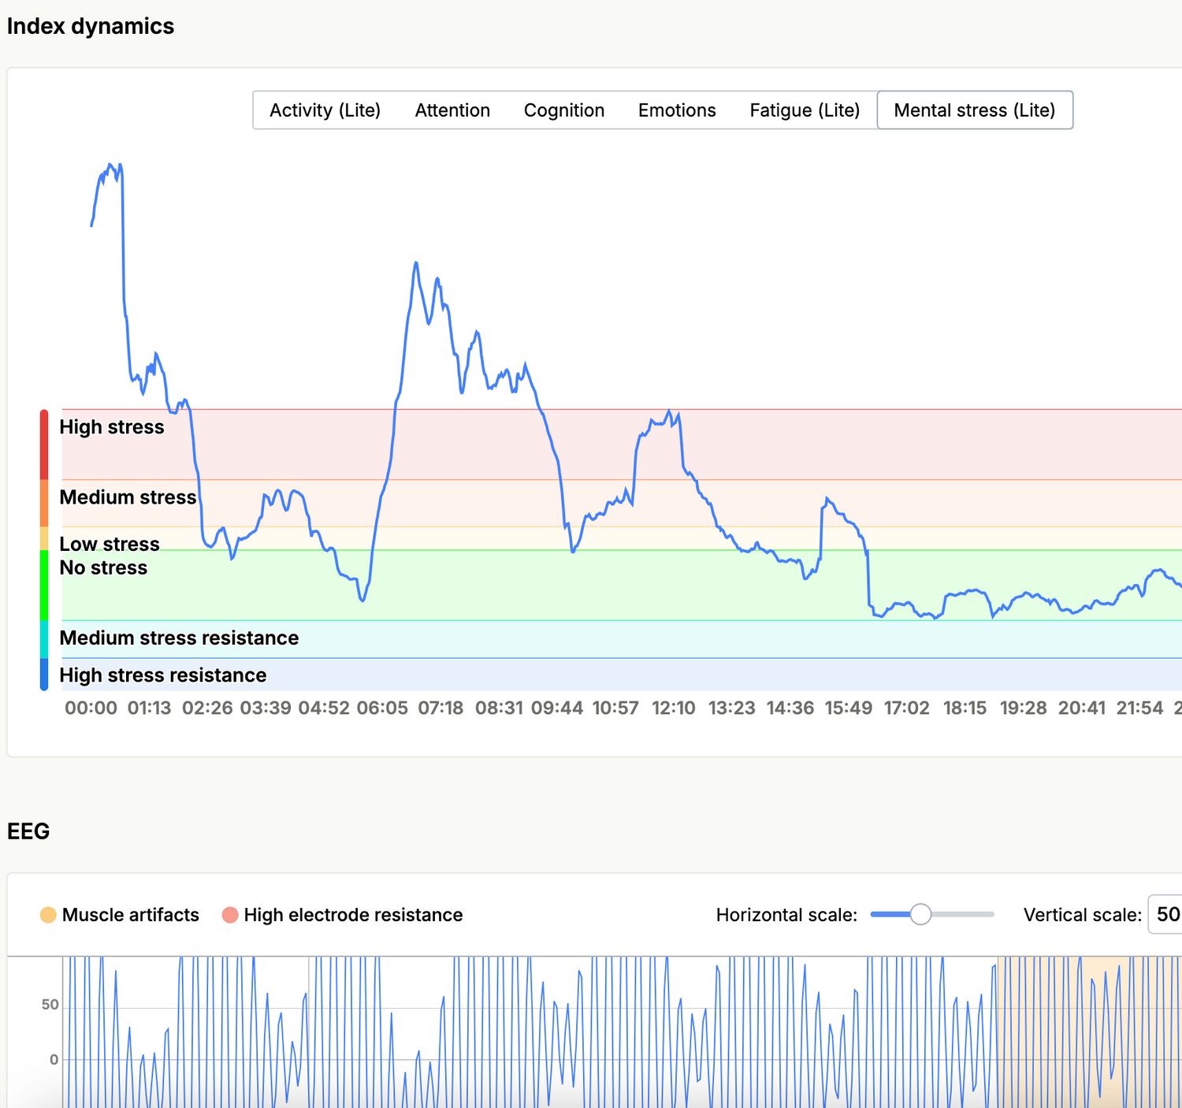Select the Mental stress (Lite) tab

(974, 110)
